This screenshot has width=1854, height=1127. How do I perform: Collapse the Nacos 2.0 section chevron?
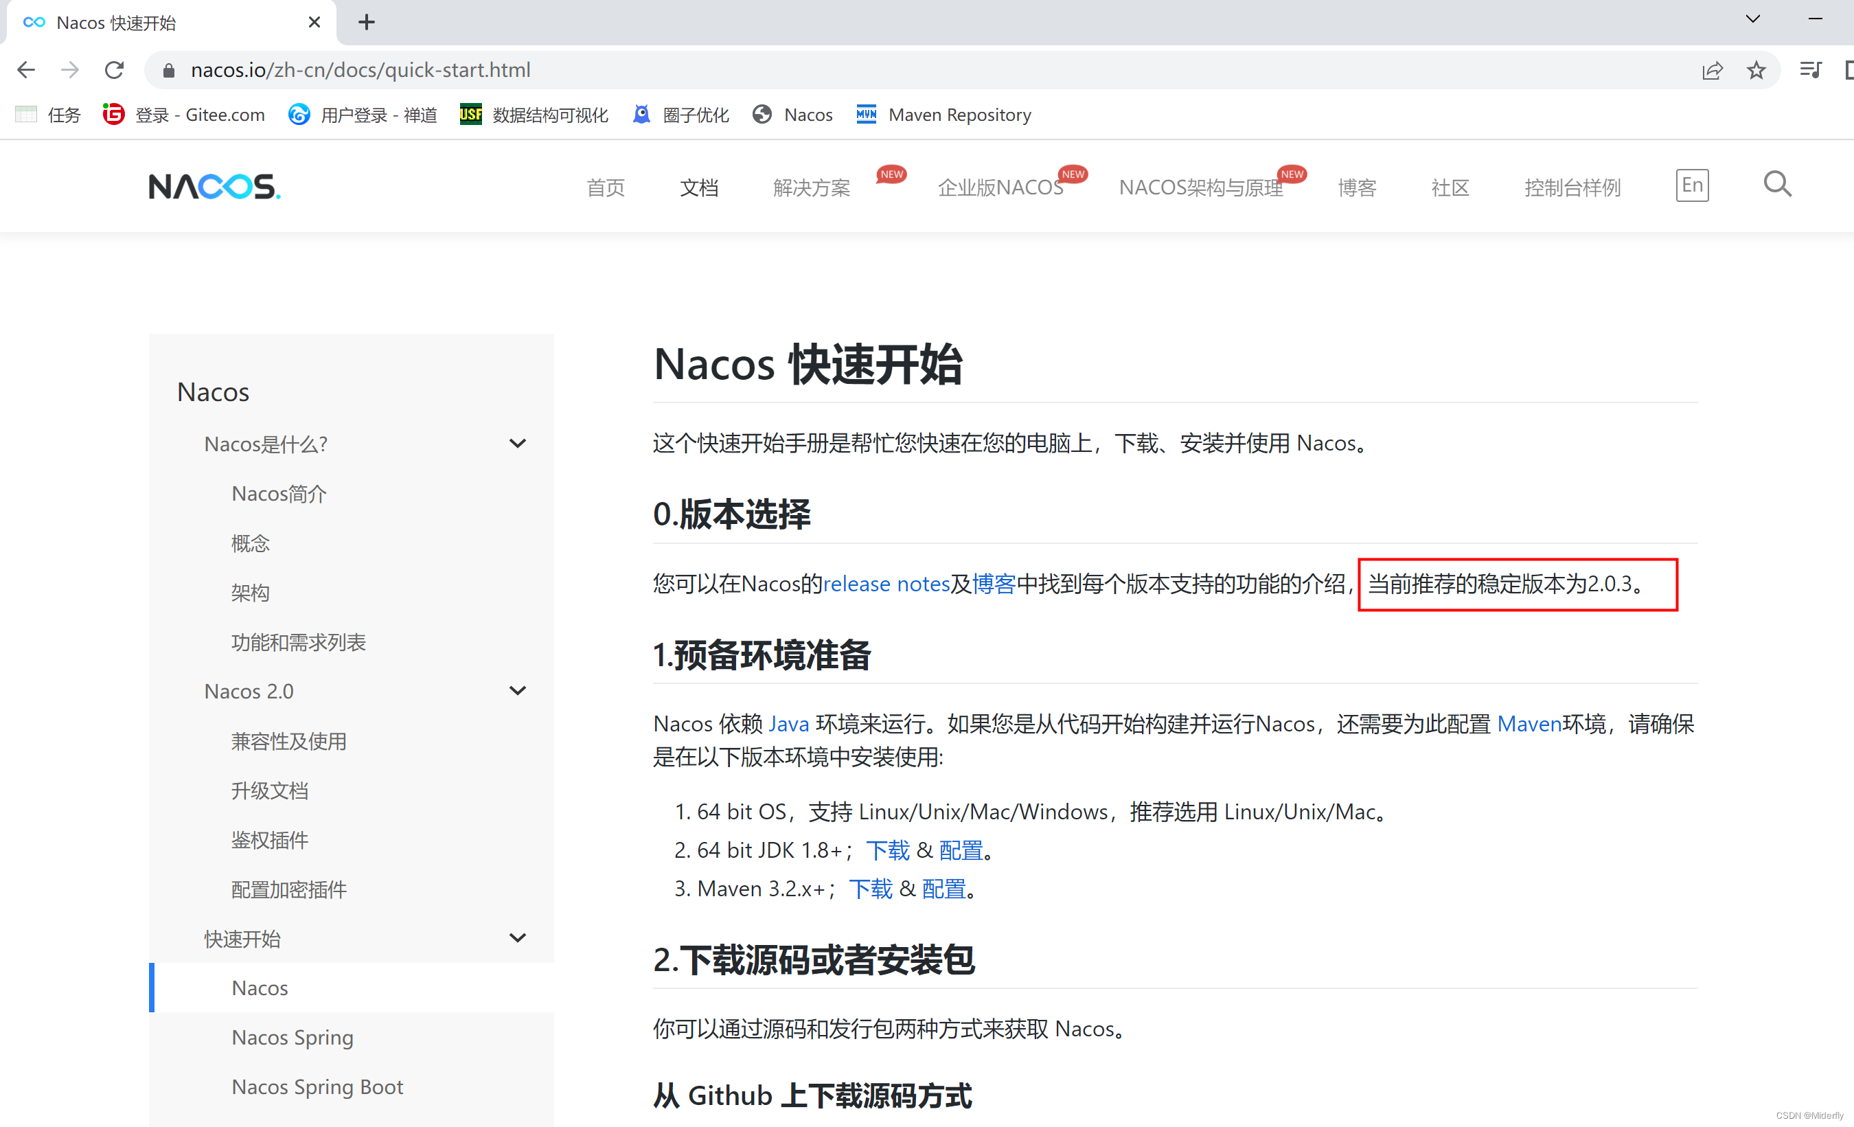pyautogui.click(x=518, y=690)
